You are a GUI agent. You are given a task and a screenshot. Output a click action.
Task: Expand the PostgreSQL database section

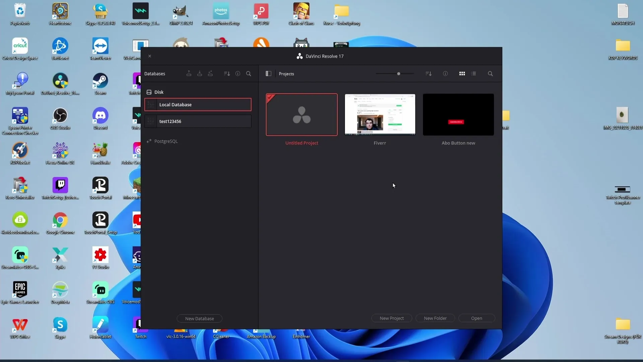(166, 141)
